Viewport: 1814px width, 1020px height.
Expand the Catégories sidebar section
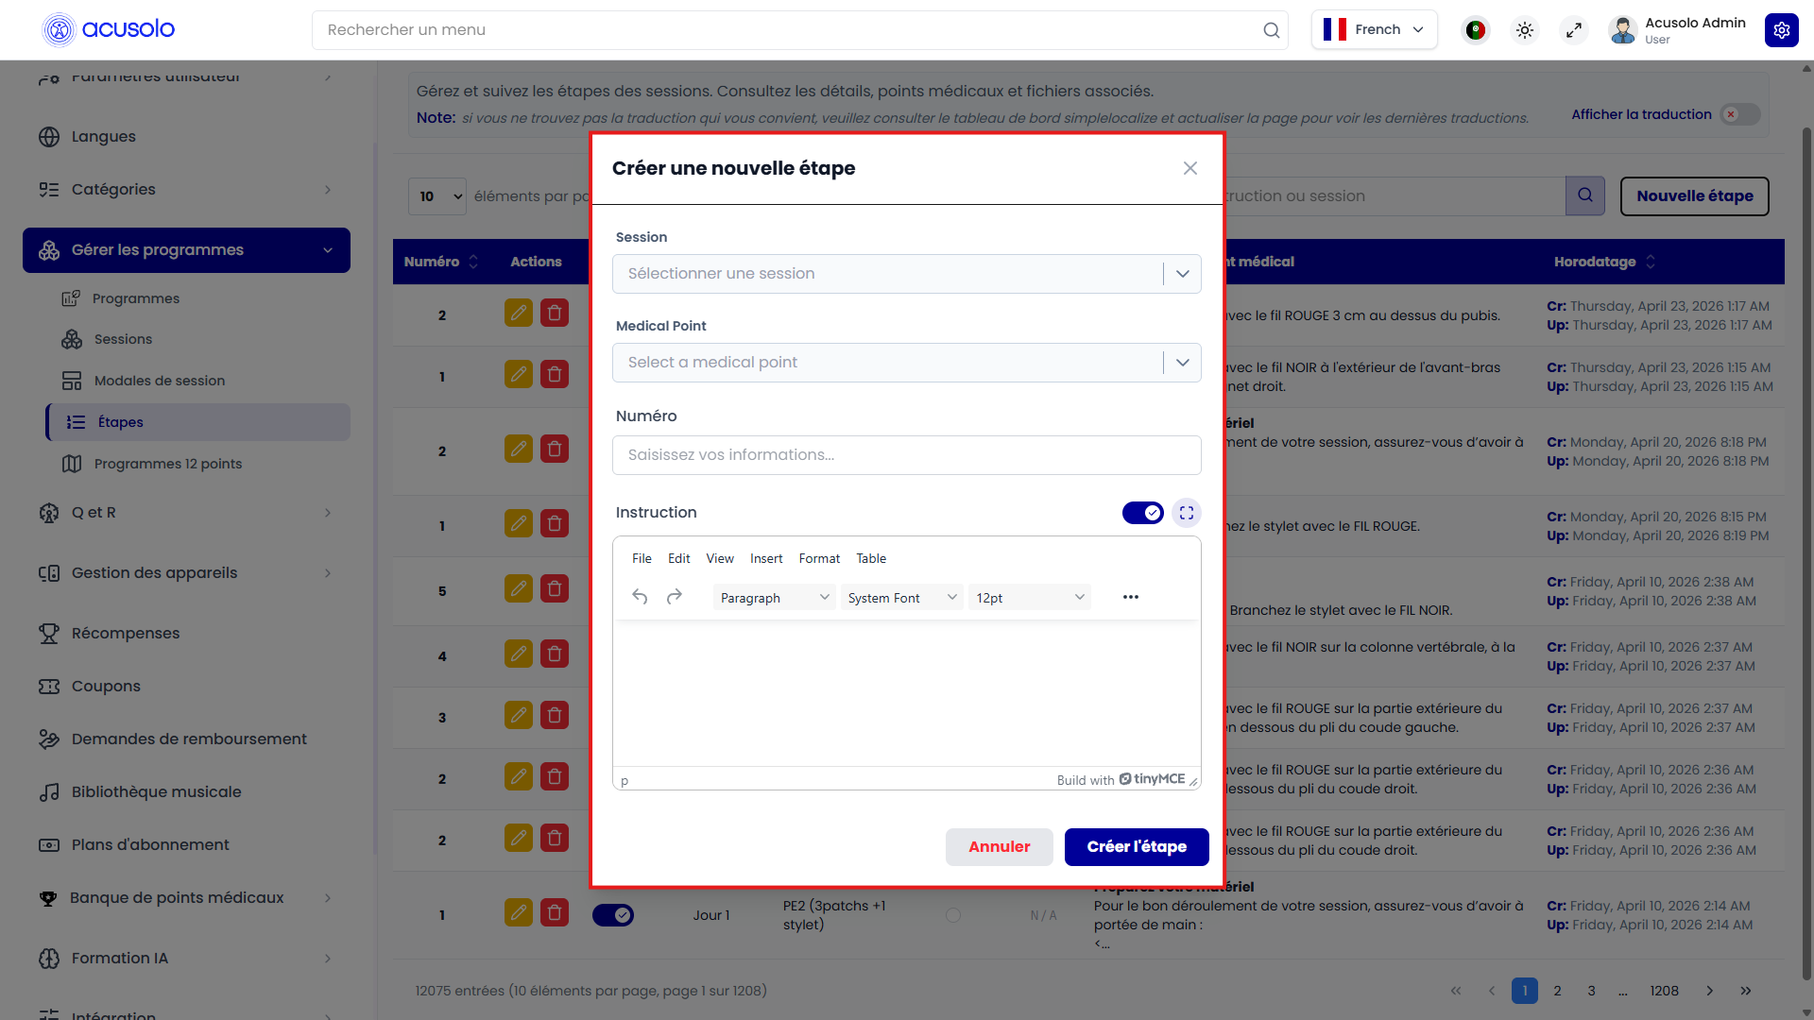pos(186,190)
